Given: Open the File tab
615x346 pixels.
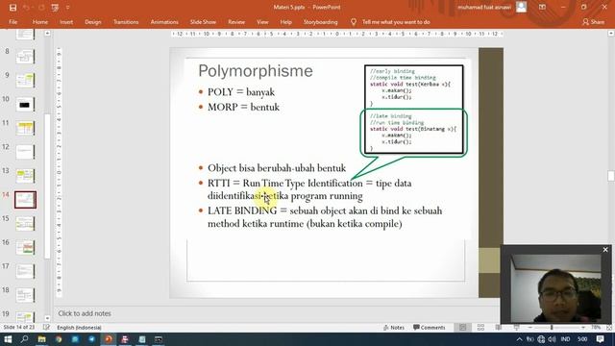Looking at the screenshot, I should point(12,22).
